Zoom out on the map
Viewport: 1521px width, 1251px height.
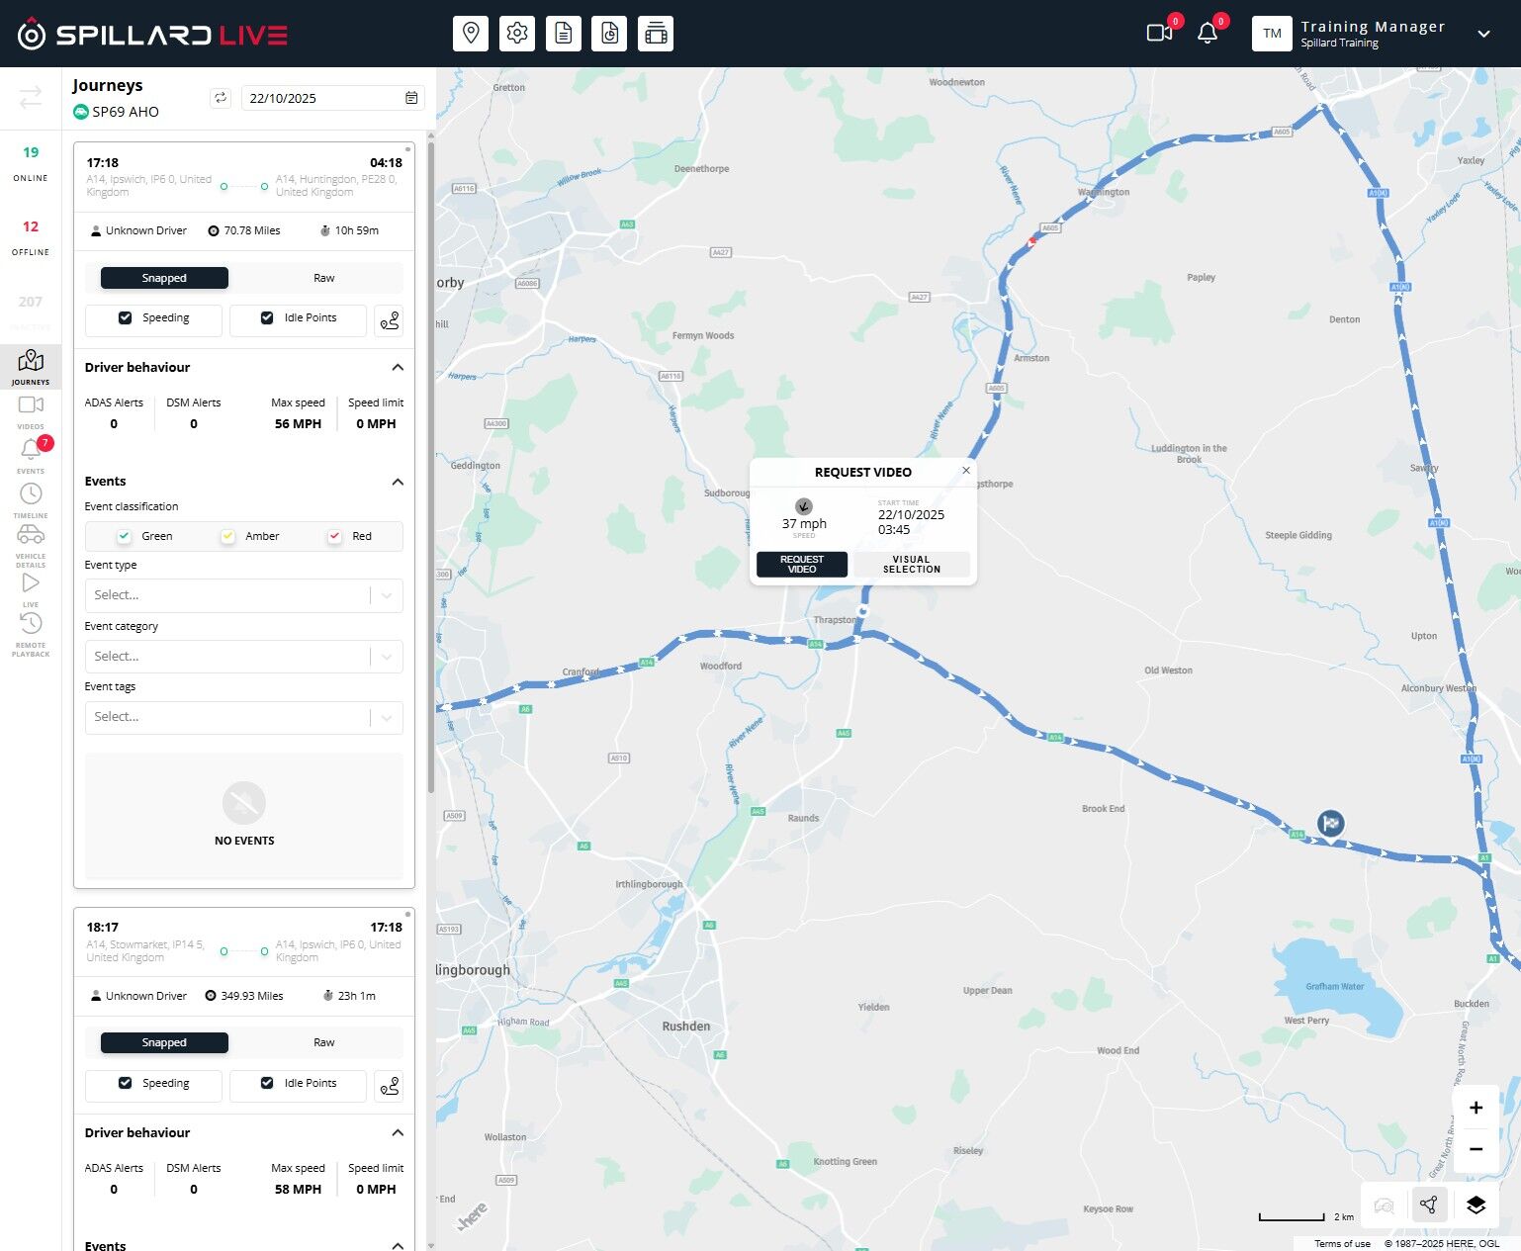1476,1149
